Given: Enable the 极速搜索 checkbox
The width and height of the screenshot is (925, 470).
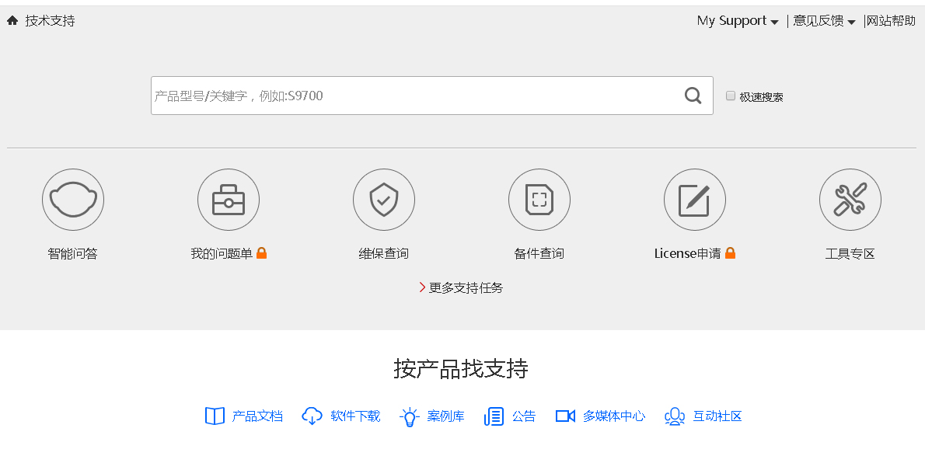Looking at the screenshot, I should pyautogui.click(x=731, y=96).
